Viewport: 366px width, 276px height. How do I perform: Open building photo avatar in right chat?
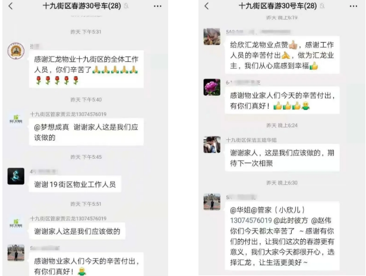pos(212,202)
